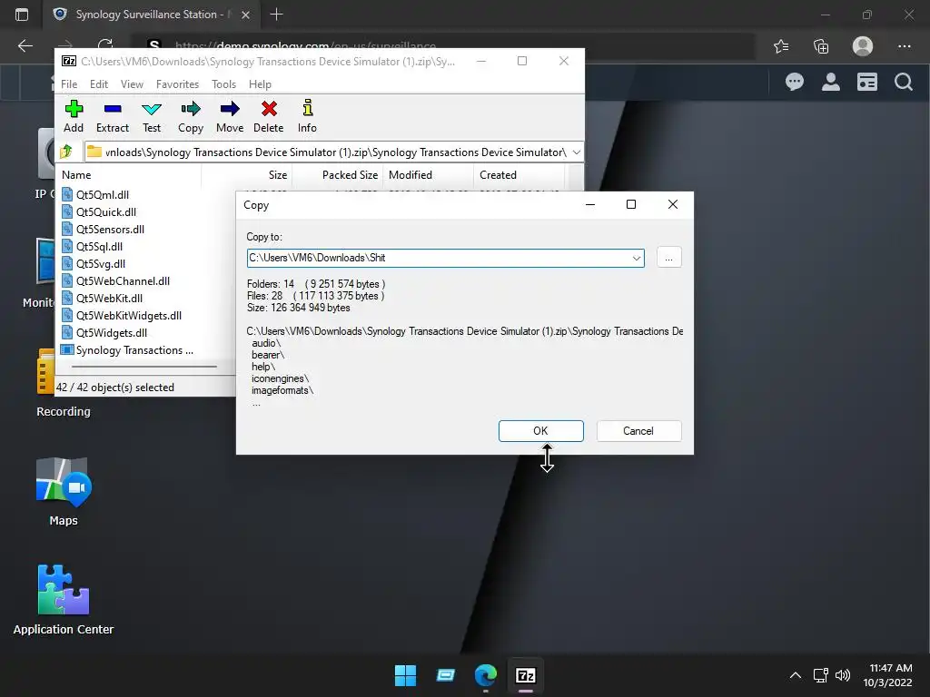Open the Maps desktop icon
Viewport: 930px width, 697px height.
point(64,491)
